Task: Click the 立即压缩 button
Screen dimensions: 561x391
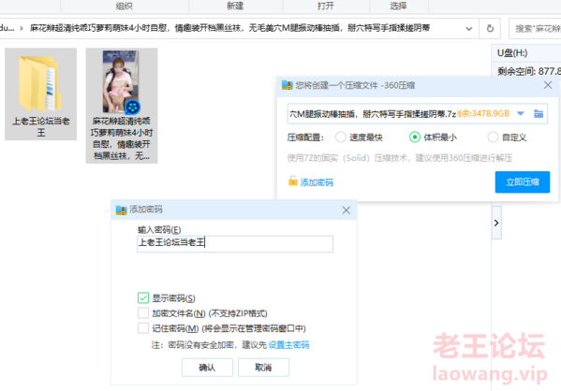Action: click(x=523, y=181)
